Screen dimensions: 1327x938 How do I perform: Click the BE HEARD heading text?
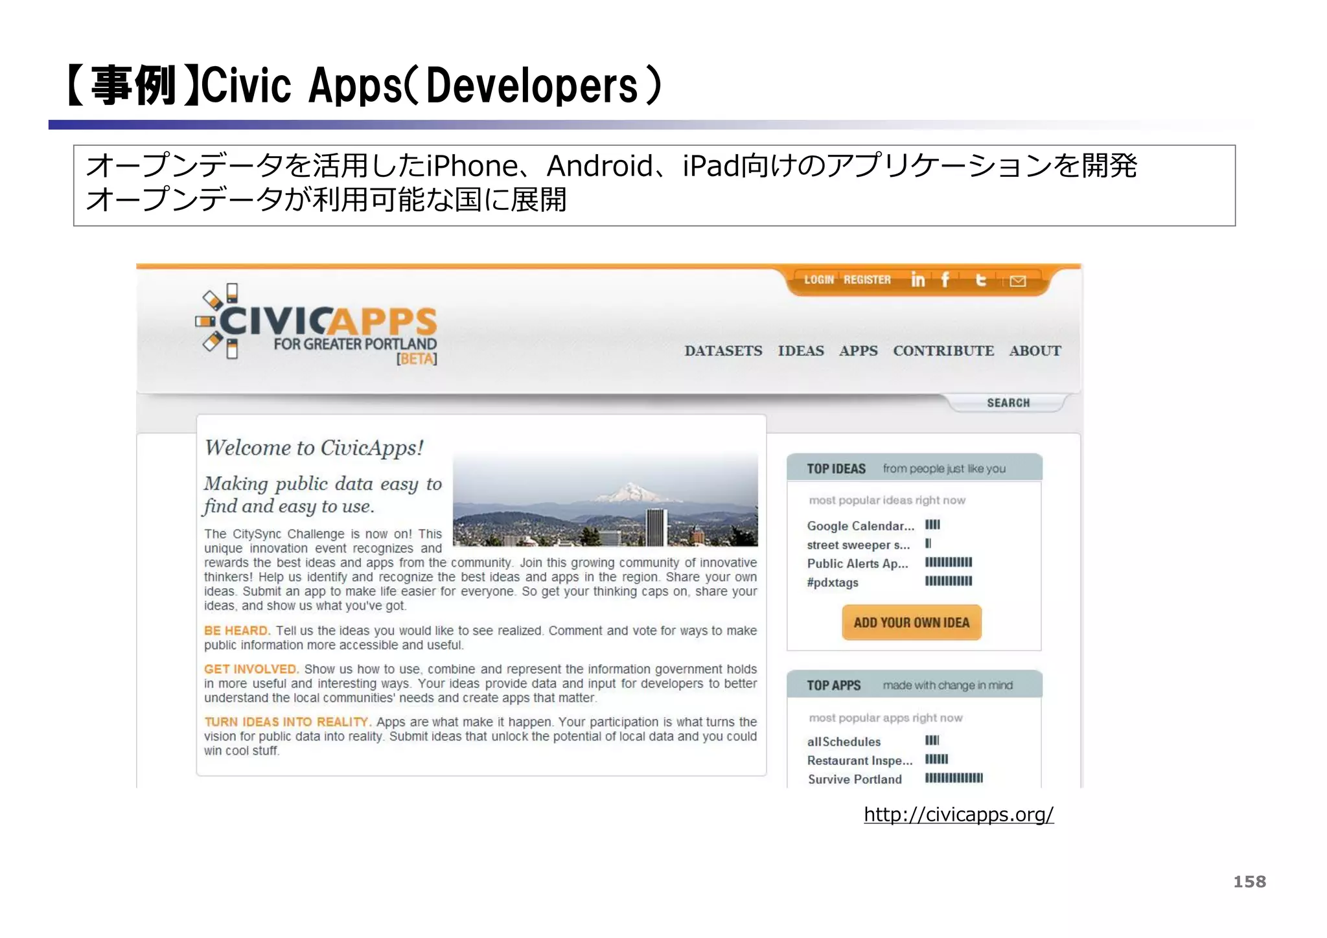(237, 630)
